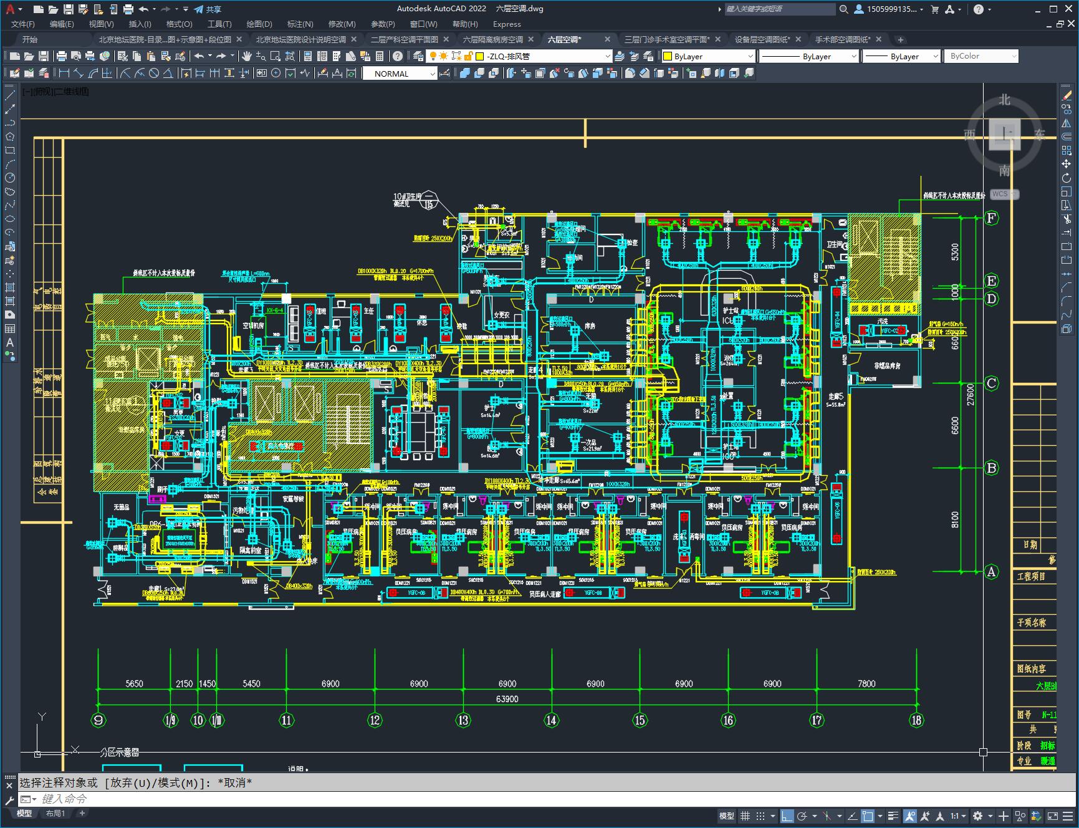The height and width of the screenshot is (828, 1079).
Task: Select the Linear dimension tool
Action: point(64,73)
